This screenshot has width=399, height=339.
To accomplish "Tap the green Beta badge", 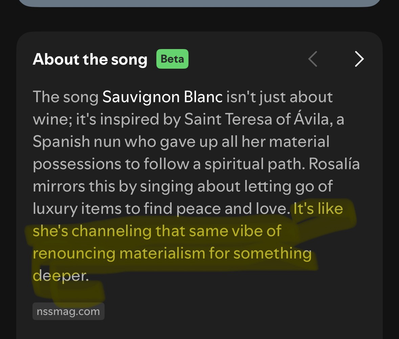I will tap(172, 59).
